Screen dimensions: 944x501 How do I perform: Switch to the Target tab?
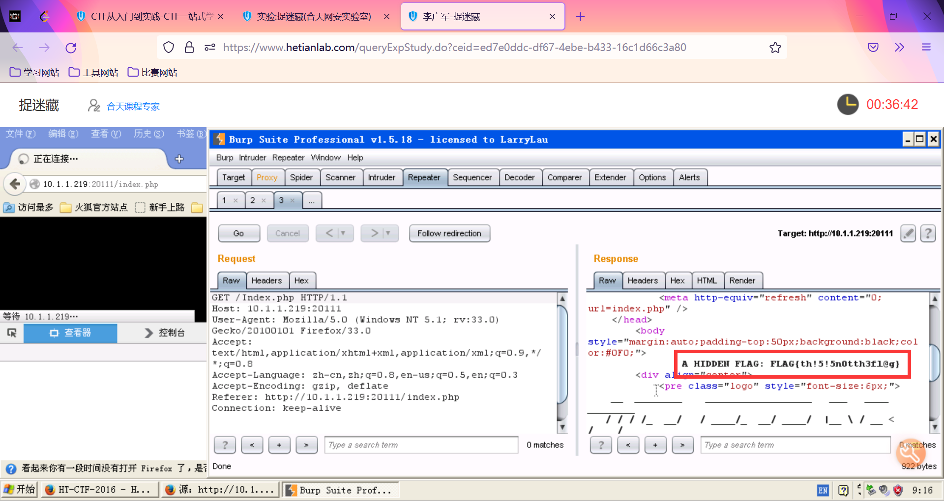point(234,177)
